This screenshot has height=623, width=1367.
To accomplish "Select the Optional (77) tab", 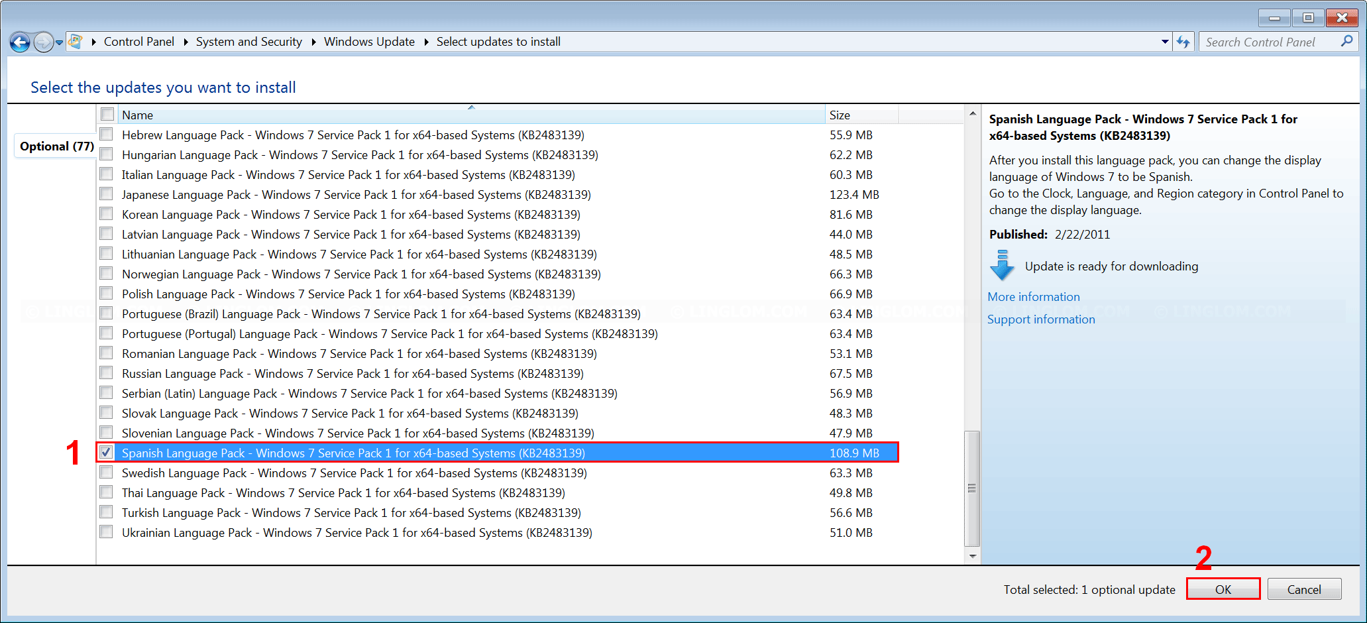I will (56, 146).
